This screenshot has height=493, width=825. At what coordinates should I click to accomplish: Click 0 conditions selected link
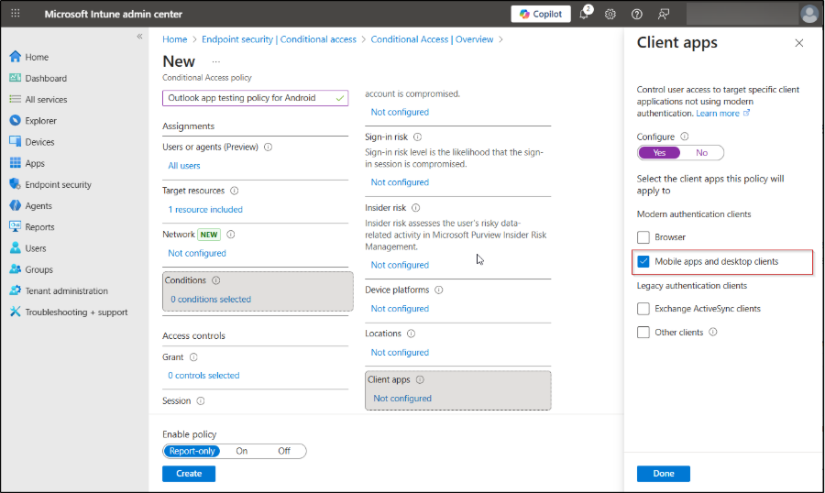[211, 300]
